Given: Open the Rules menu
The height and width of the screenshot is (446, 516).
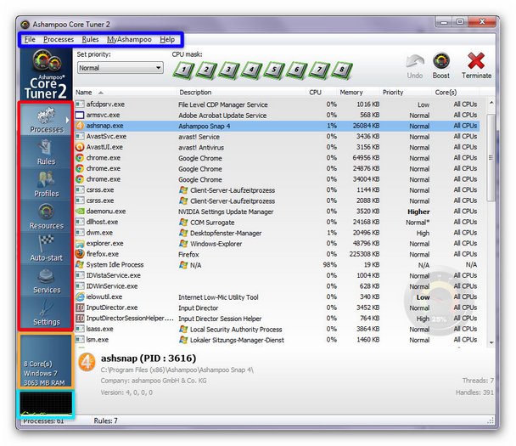Looking at the screenshot, I should [90, 39].
